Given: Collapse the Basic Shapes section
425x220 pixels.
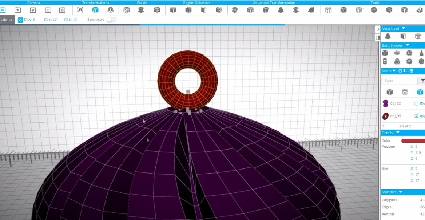Looking at the screenshot, I should [408, 45].
